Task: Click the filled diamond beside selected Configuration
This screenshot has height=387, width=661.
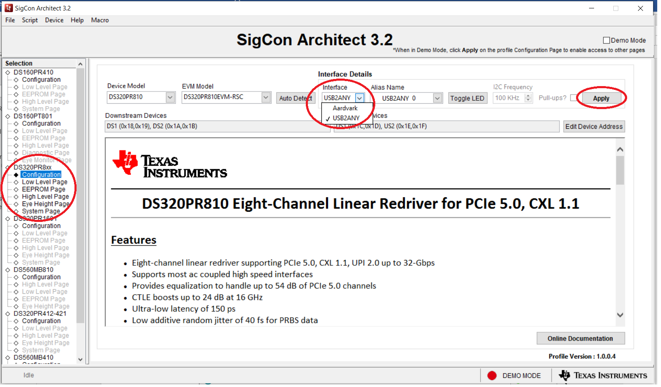Action: coord(16,175)
